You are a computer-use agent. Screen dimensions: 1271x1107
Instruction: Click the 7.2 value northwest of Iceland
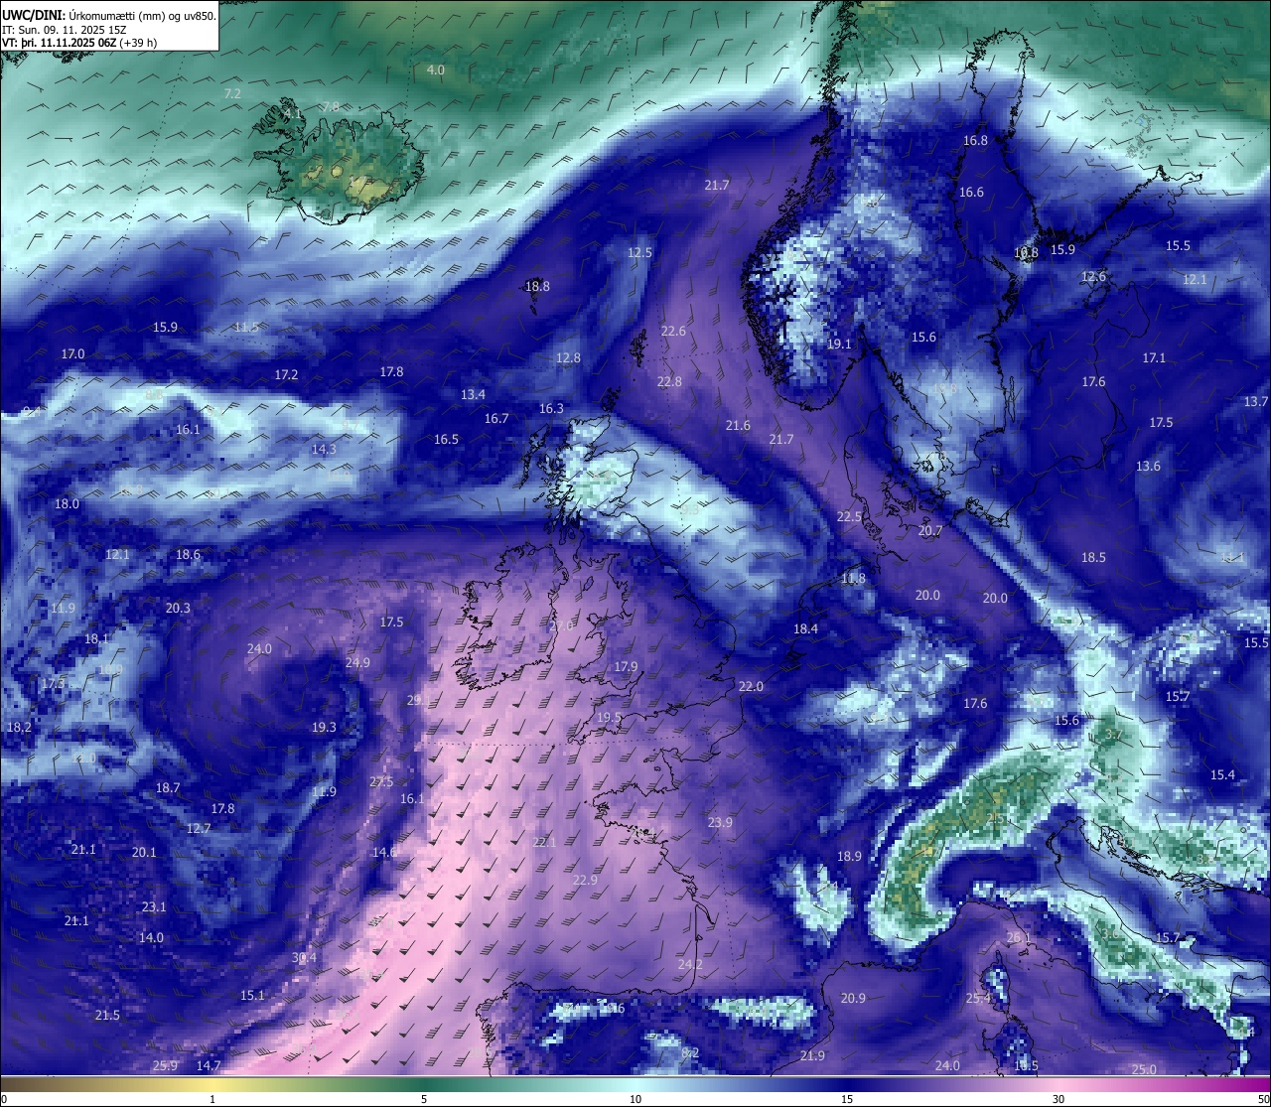(x=232, y=93)
